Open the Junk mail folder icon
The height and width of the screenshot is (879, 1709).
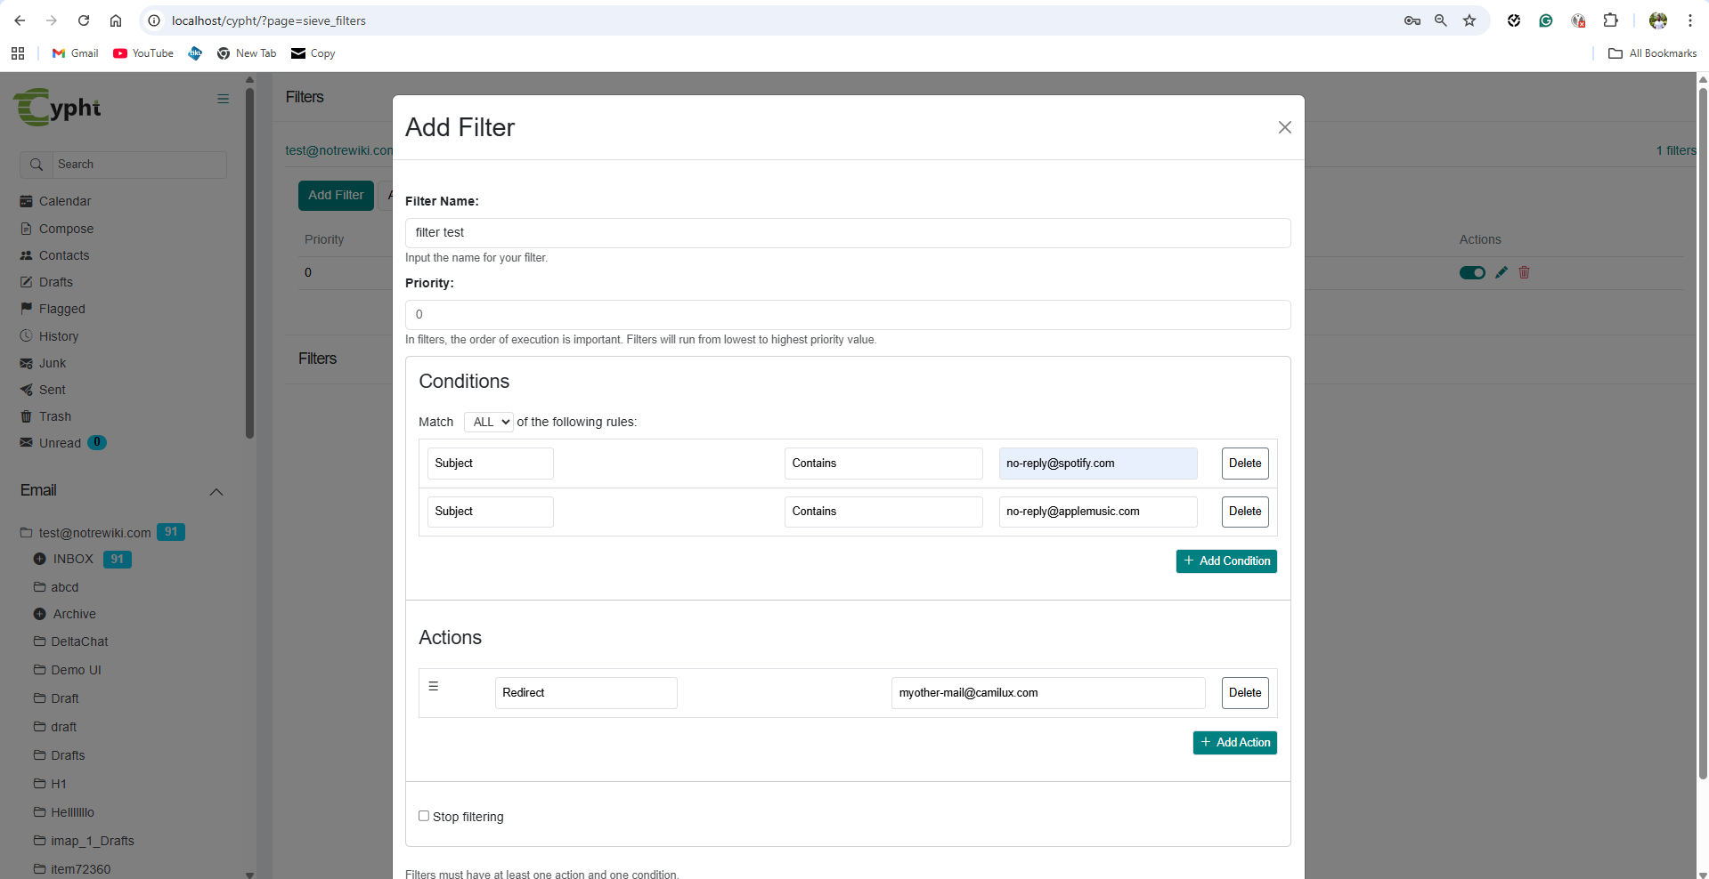coord(27,363)
